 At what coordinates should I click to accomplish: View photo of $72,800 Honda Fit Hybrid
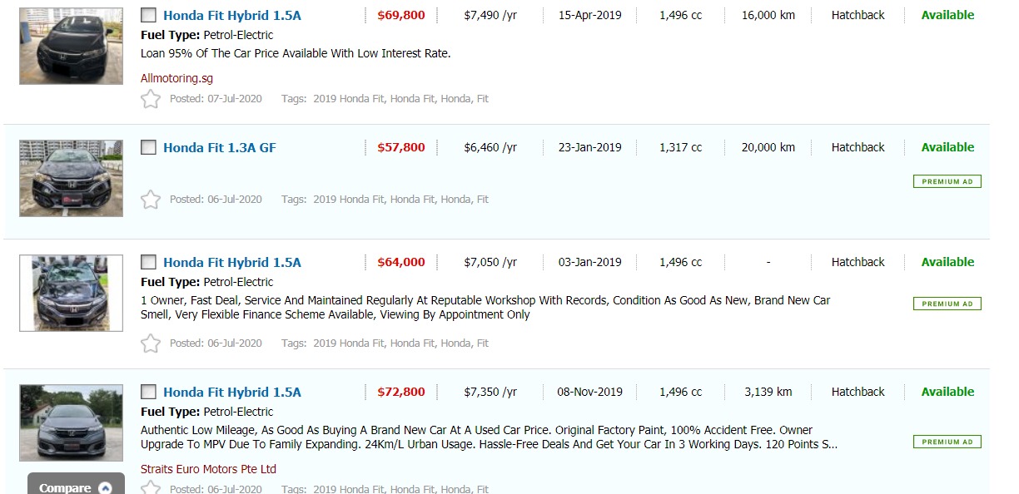[71, 422]
